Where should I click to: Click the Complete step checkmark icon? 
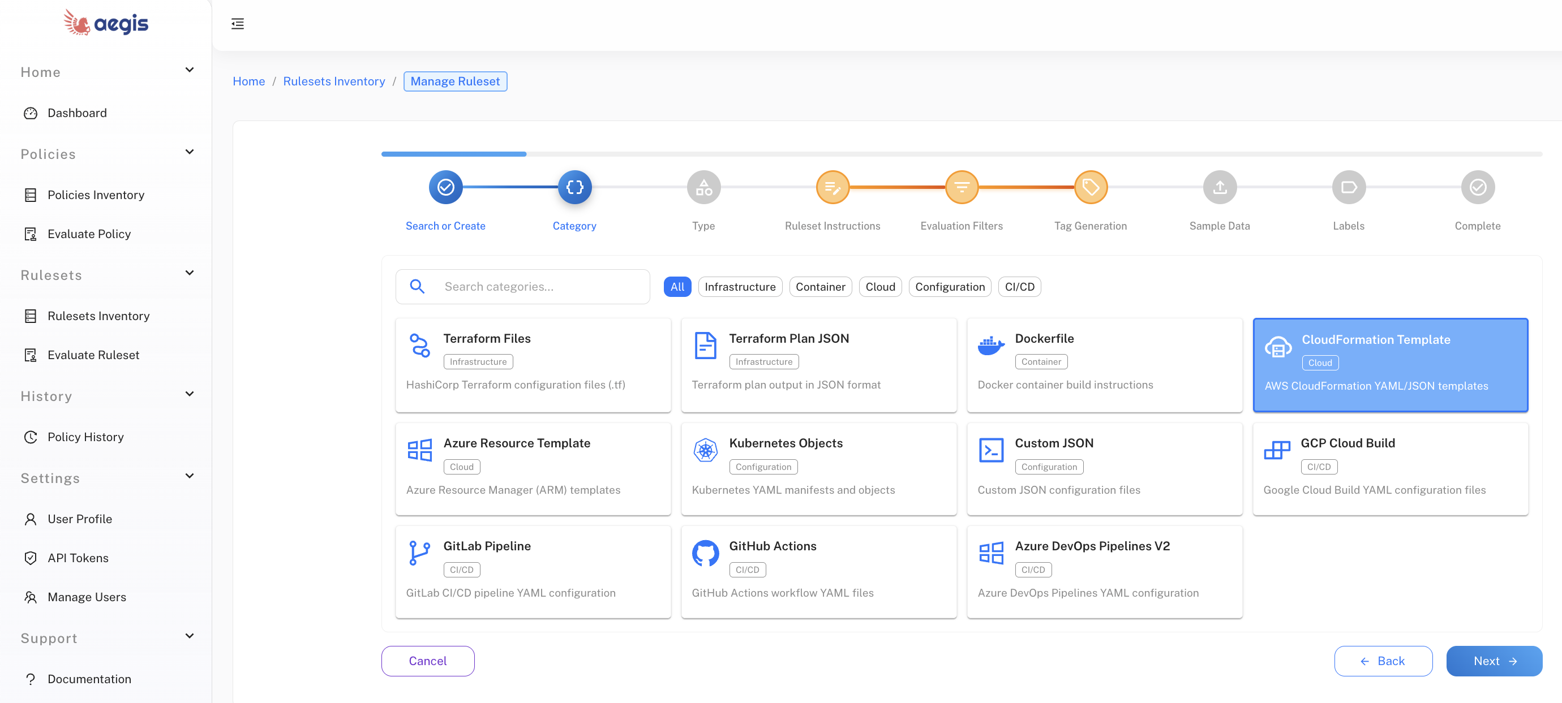click(1478, 187)
